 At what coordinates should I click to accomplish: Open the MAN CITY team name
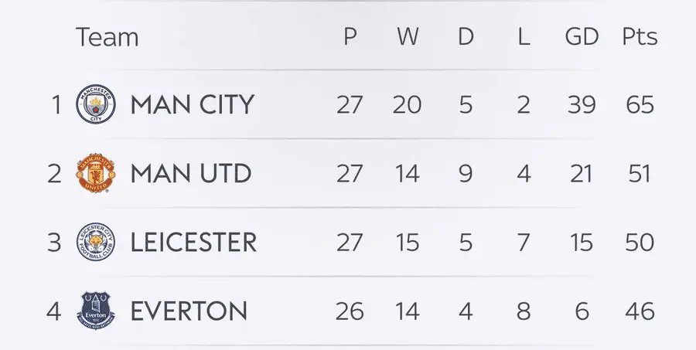pyautogui.click(x=192, y=104)
